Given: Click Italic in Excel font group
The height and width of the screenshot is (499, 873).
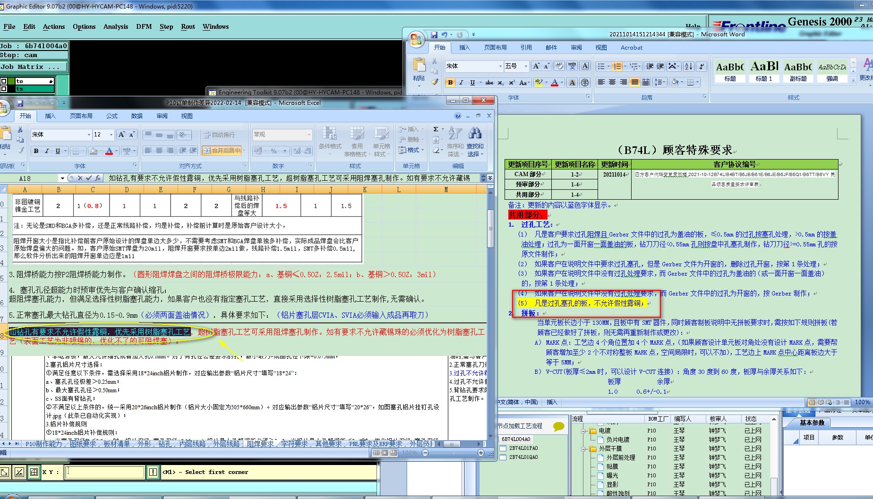Looking at the screenshot, I should pyautogui.click(x=47, y=151).
